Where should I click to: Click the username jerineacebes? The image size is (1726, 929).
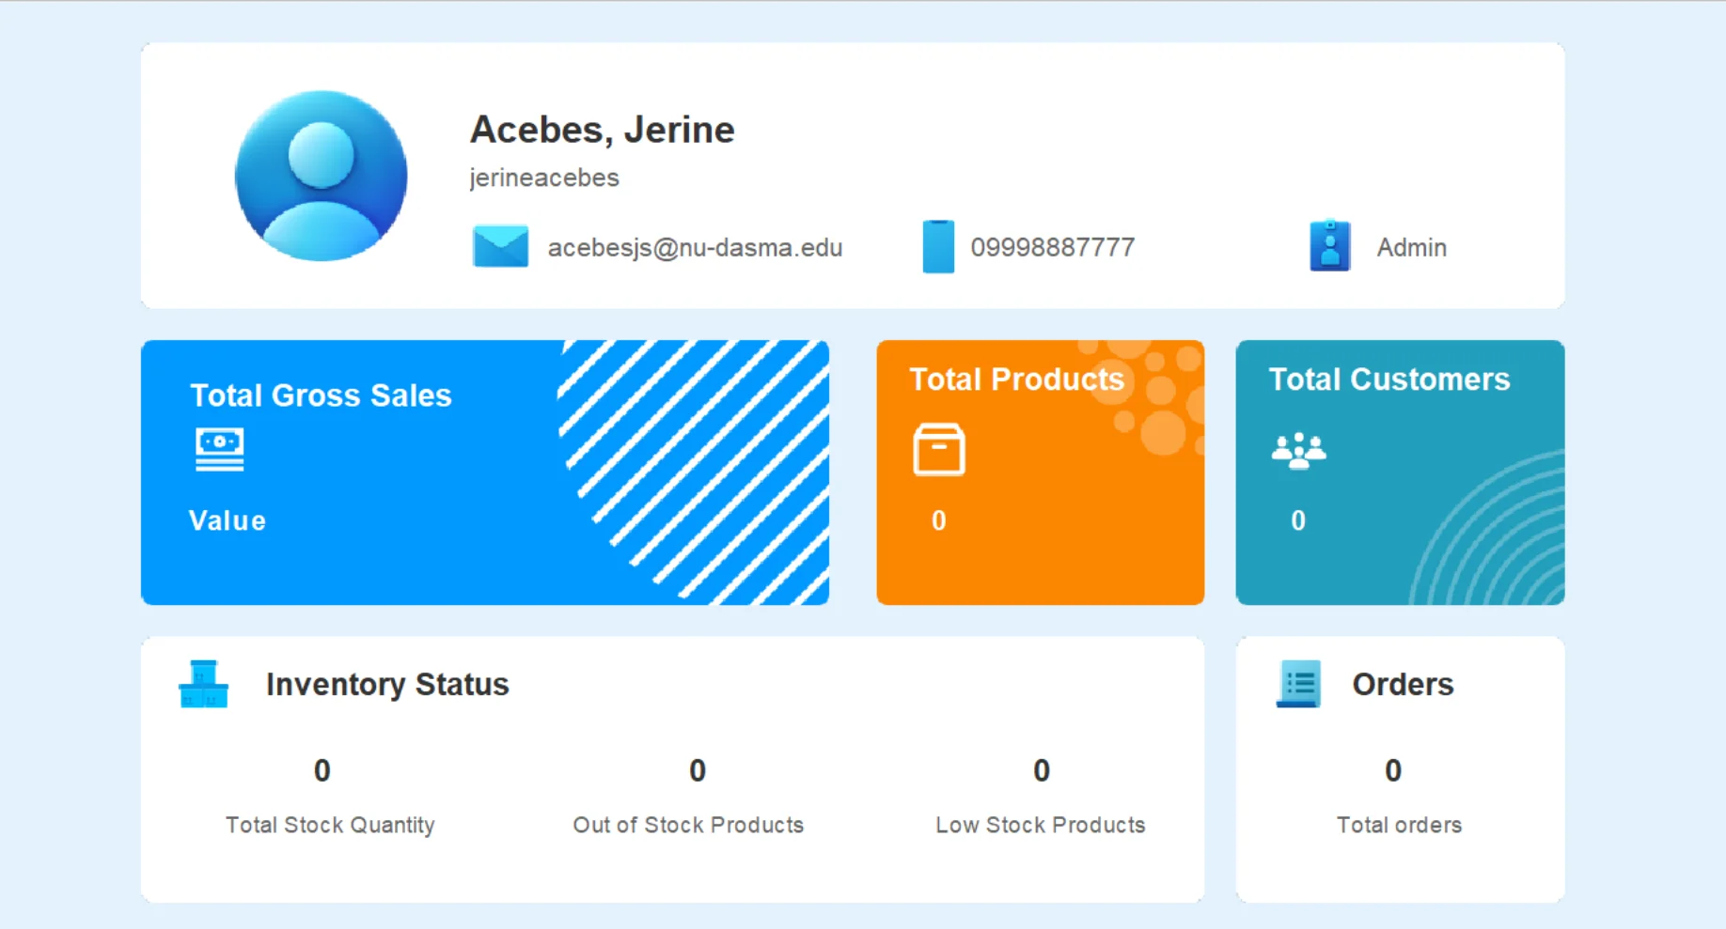(544, 178)
